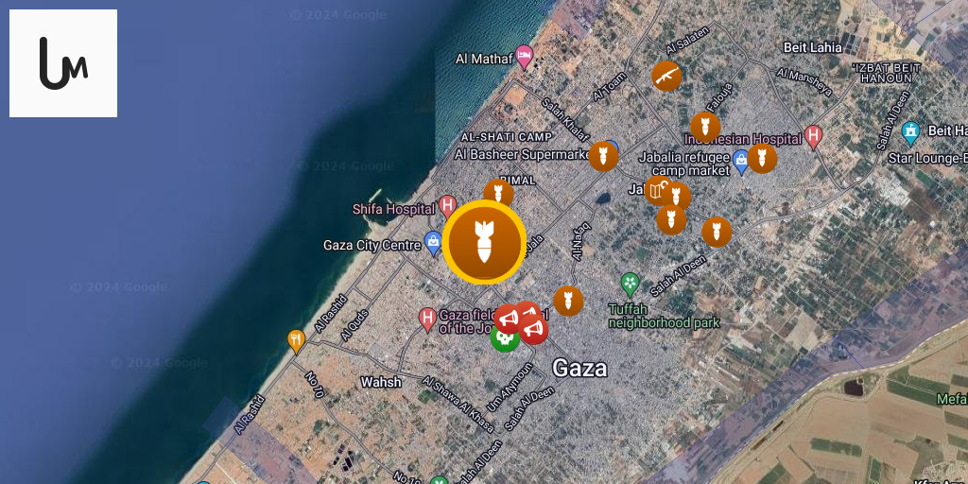
Task: Click the Shifa Hospital H icon
Action: coord(447,207)
